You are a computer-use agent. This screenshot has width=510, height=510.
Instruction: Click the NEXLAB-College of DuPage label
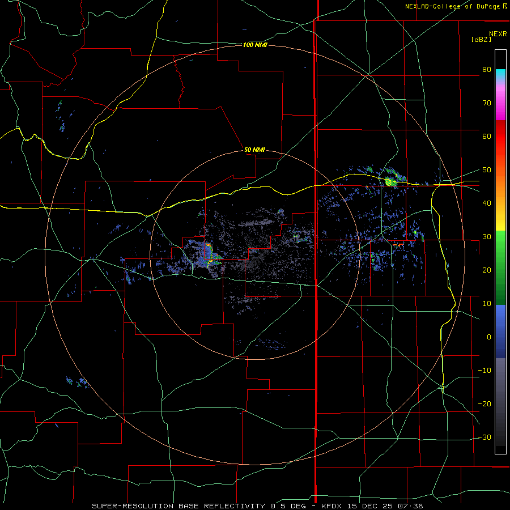click(452, 6)
